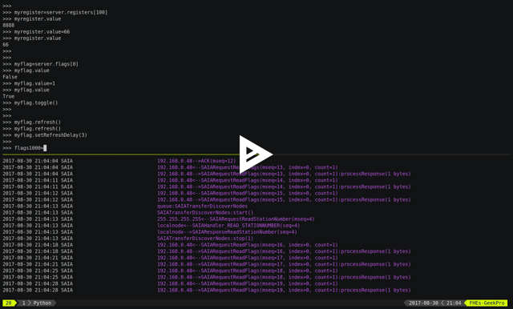This screenshot has width=513, height=309.
Task: Click the SAIAResponseReadStationNumber(seq=4) log line
Action: (227, 232)
